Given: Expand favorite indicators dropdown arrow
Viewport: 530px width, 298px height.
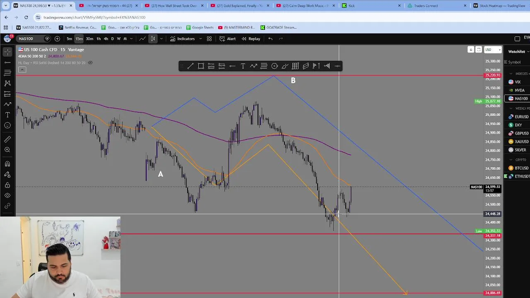Looking at the screenshot, I should (200, 38).
